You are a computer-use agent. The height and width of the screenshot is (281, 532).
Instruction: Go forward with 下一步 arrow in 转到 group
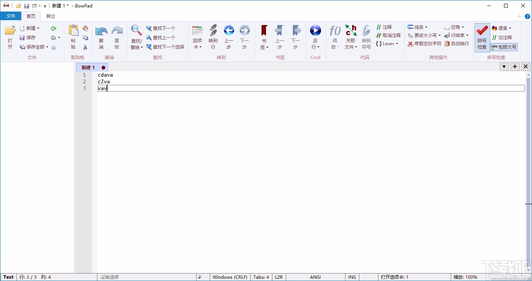244,37
